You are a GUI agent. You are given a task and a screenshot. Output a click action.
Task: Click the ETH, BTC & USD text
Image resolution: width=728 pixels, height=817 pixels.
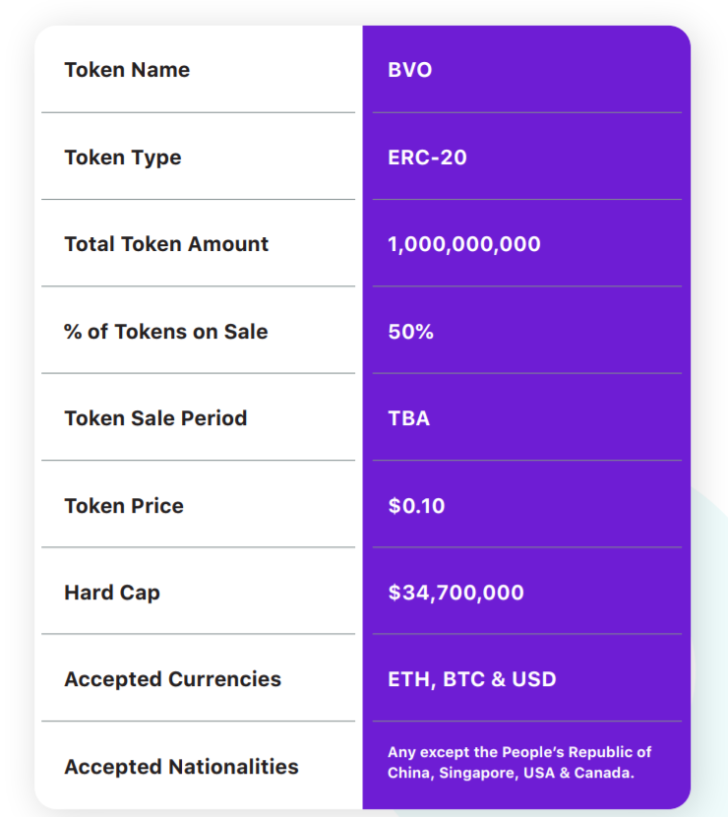[x=472, y=679]
